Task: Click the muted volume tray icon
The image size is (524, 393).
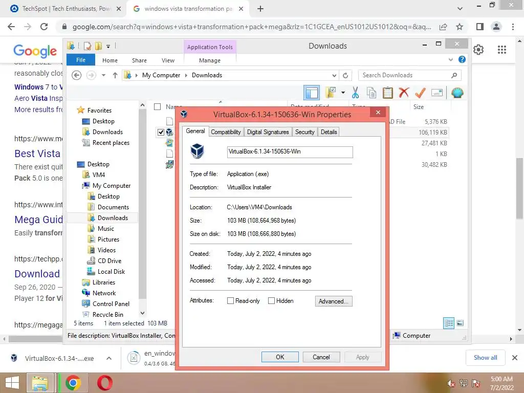Action: pyautogui.click(x=451, y=383)
